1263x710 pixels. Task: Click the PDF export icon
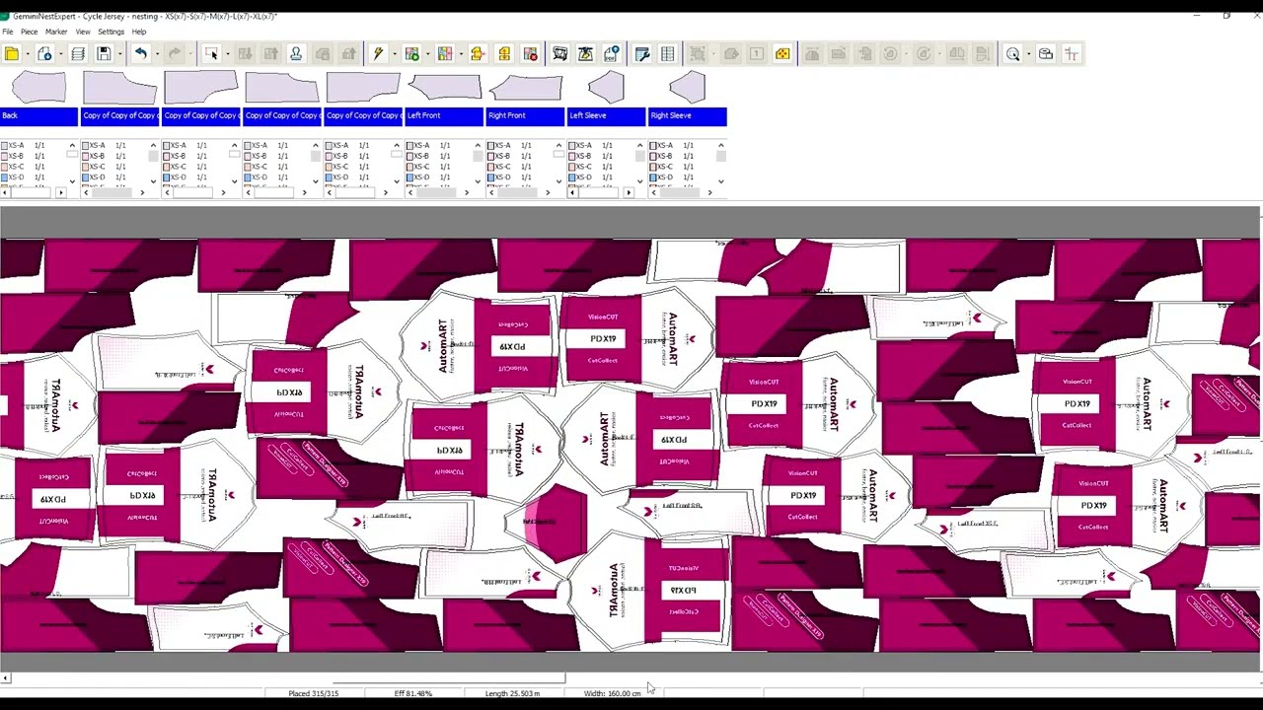pos(611,54)
